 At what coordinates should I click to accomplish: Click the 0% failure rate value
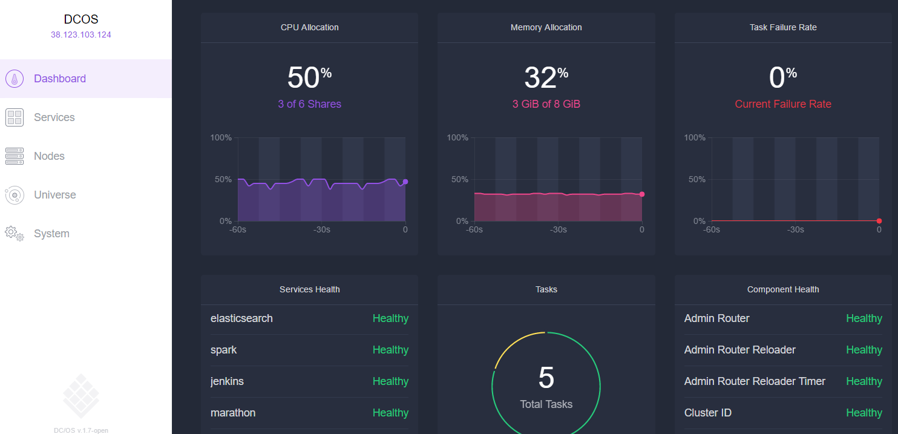783,77
